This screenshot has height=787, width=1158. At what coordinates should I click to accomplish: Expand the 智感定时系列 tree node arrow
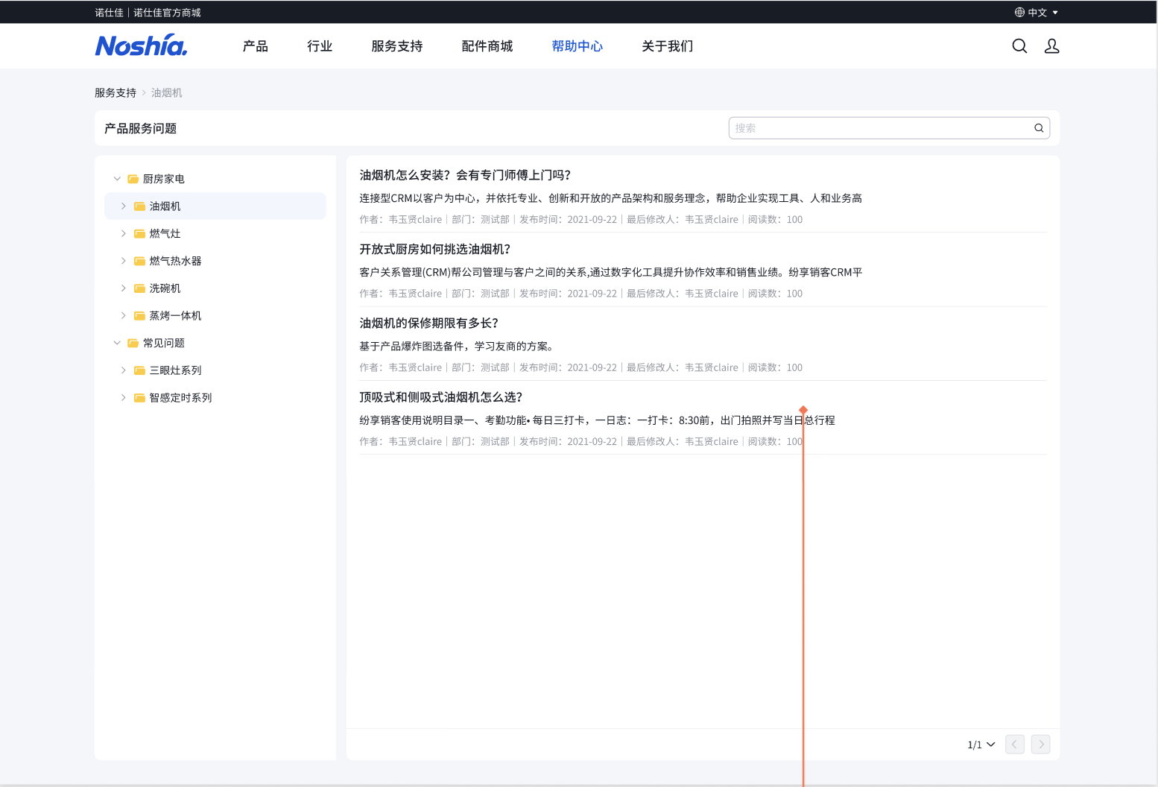click(x=124, y=397)
